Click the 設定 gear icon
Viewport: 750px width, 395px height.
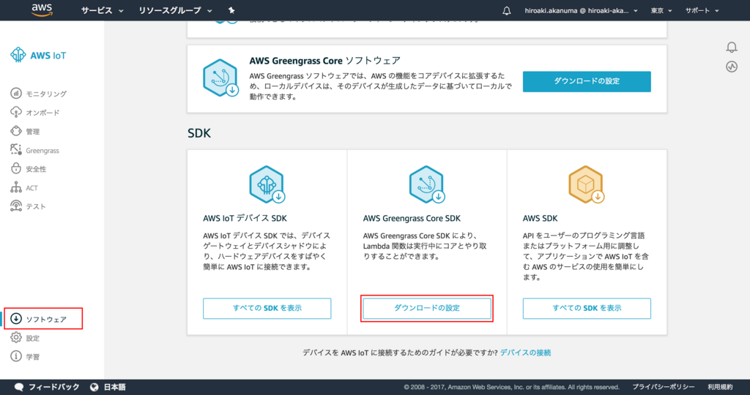[16, 338]
